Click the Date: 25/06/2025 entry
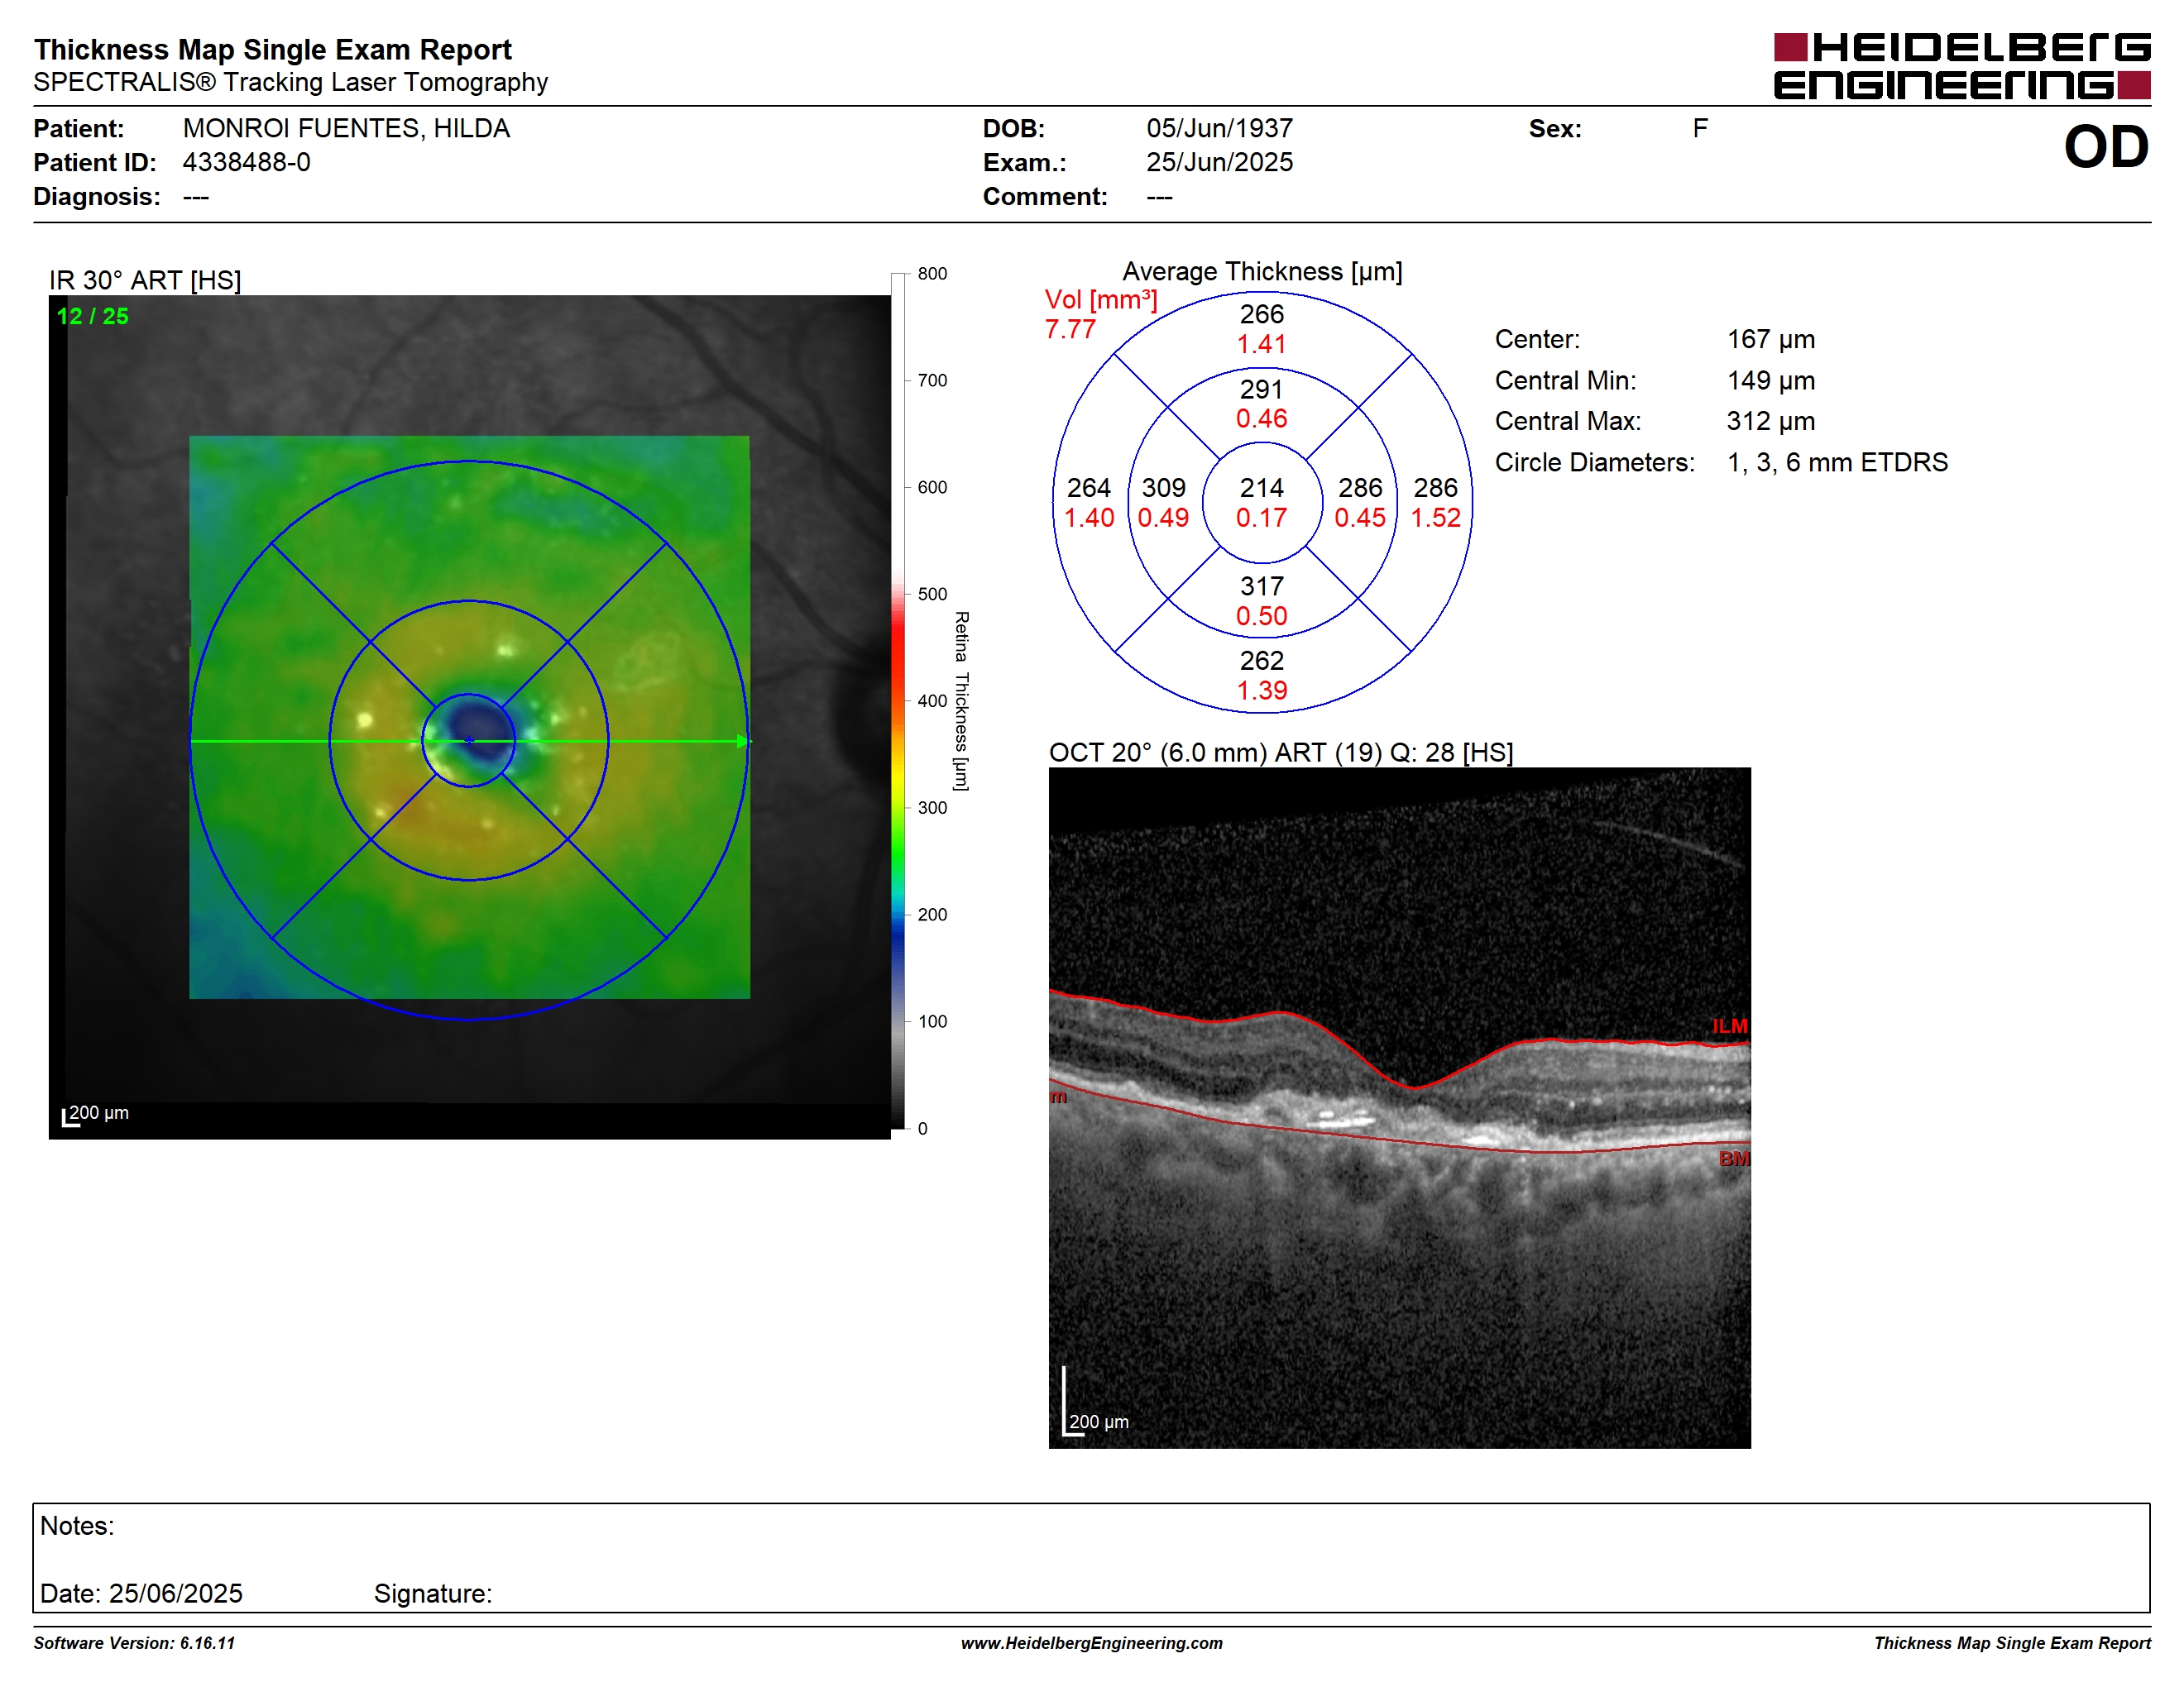Image resolution: width=2184 pixels, height=1687 pixels. [x=141, y=1593]
